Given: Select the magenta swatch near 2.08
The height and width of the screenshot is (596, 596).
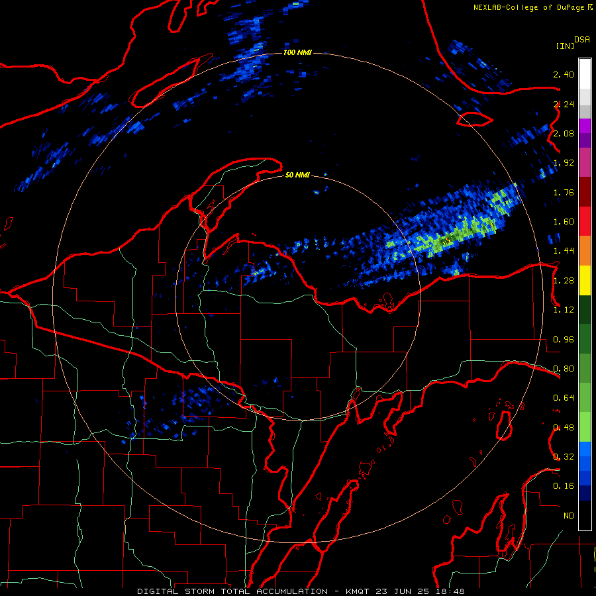Looking at the screenshot, I should pos(585,126).
